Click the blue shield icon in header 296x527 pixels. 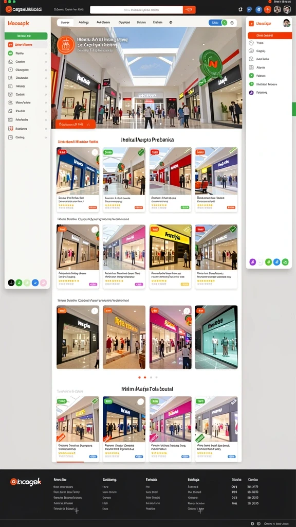tap(249, 10)
